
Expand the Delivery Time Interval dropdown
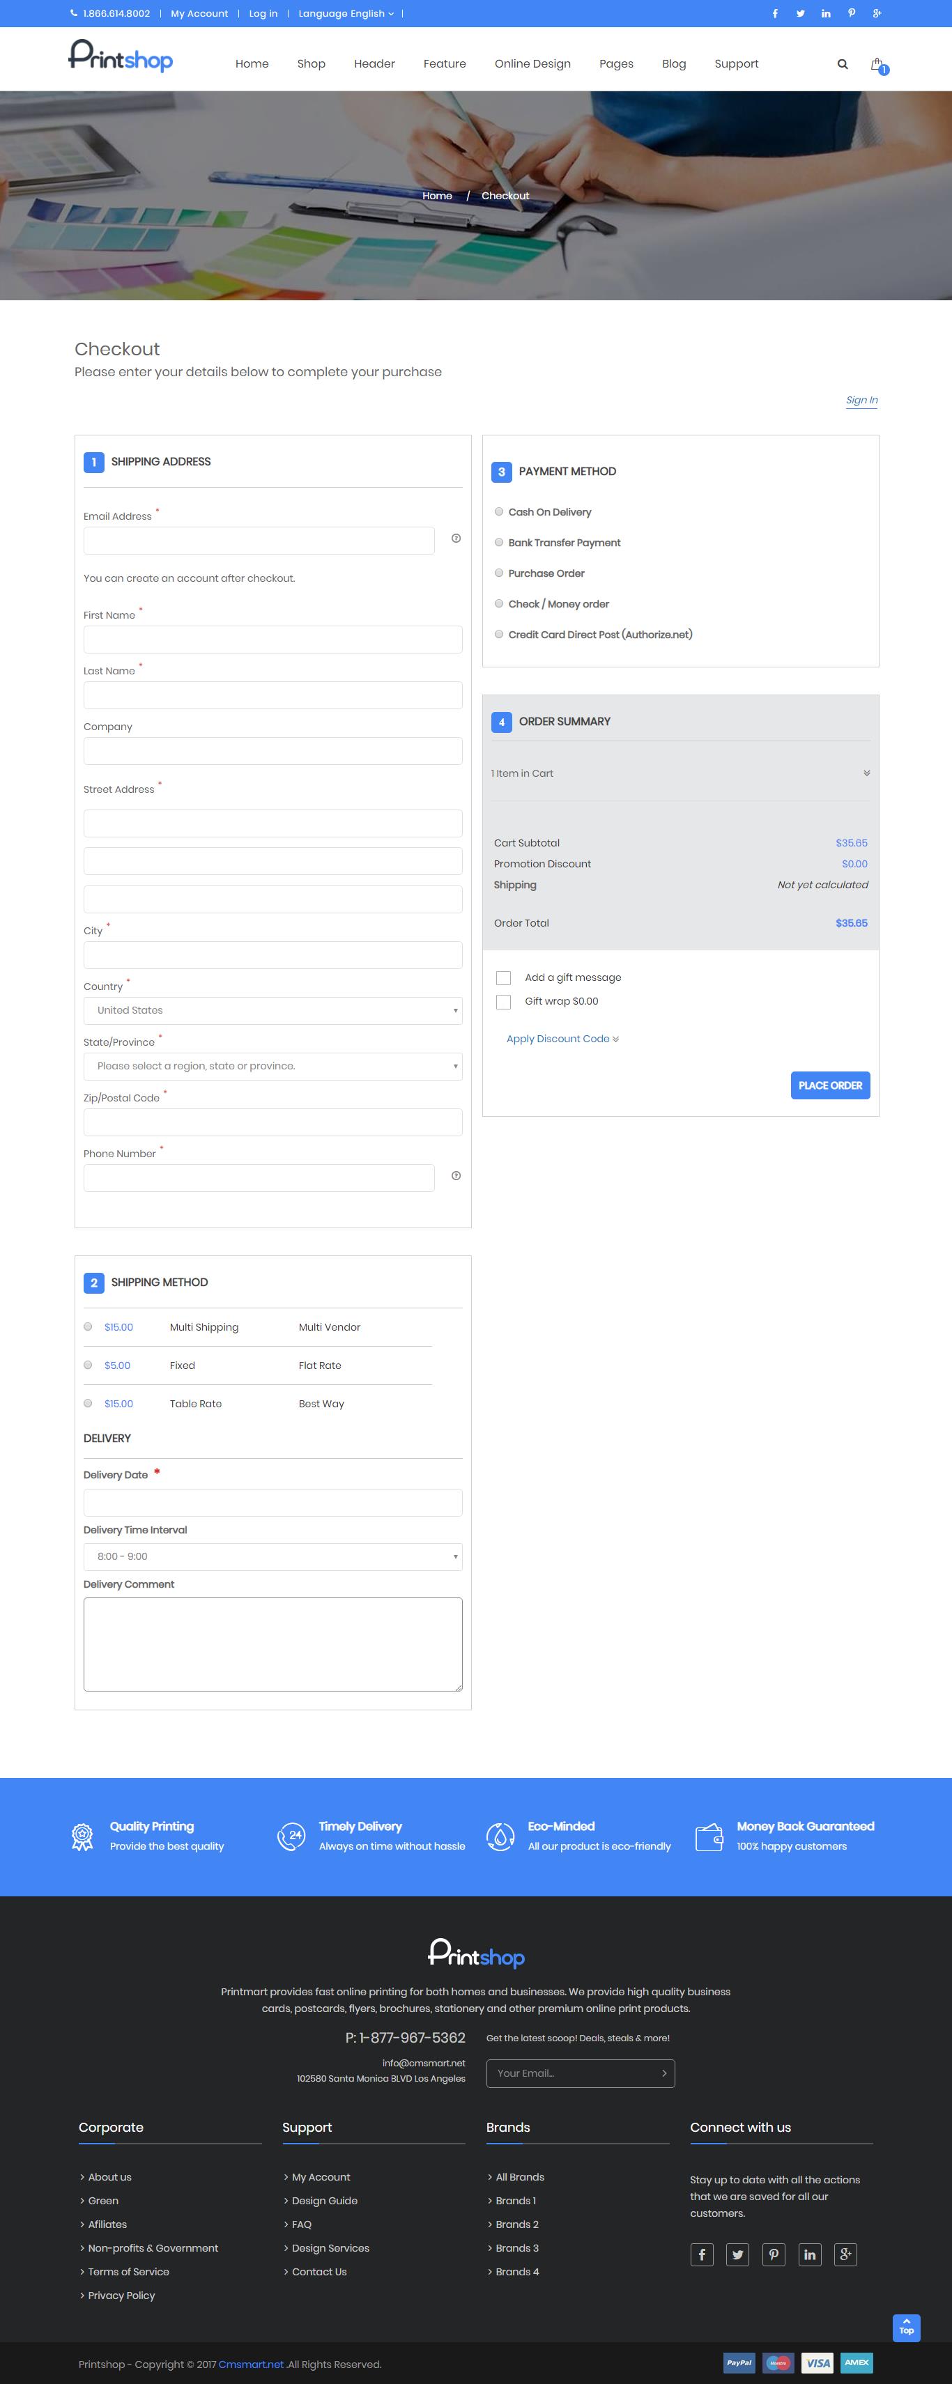(x=272, y=1556)
